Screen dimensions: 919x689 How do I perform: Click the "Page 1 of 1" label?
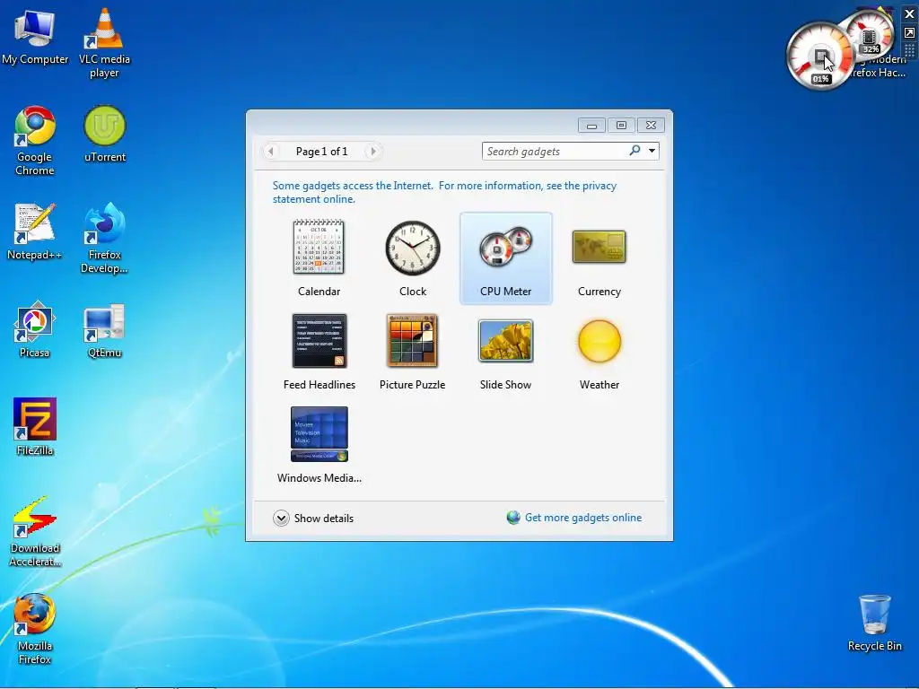[322, 151]
